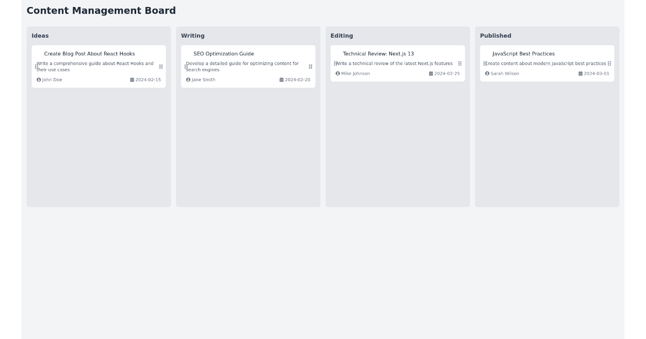Click the author icon next to Sarah Wilson
Image resolution: width=646 pixels, height=339 pixels.
point(487,73)
